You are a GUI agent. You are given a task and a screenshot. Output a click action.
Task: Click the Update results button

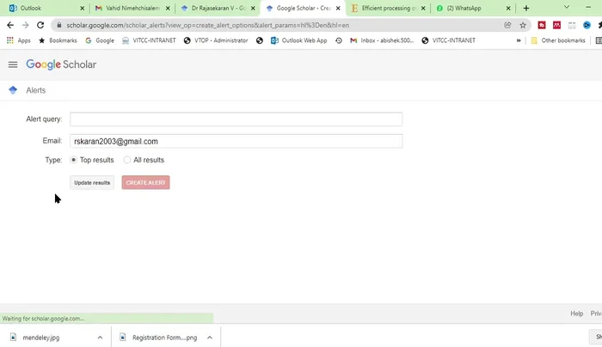[92, 182]
